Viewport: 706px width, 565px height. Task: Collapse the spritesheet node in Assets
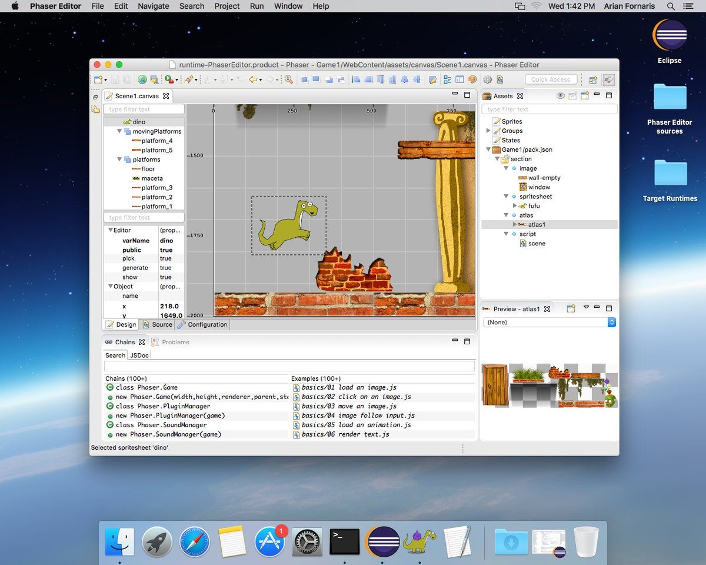tap(506, 197)
